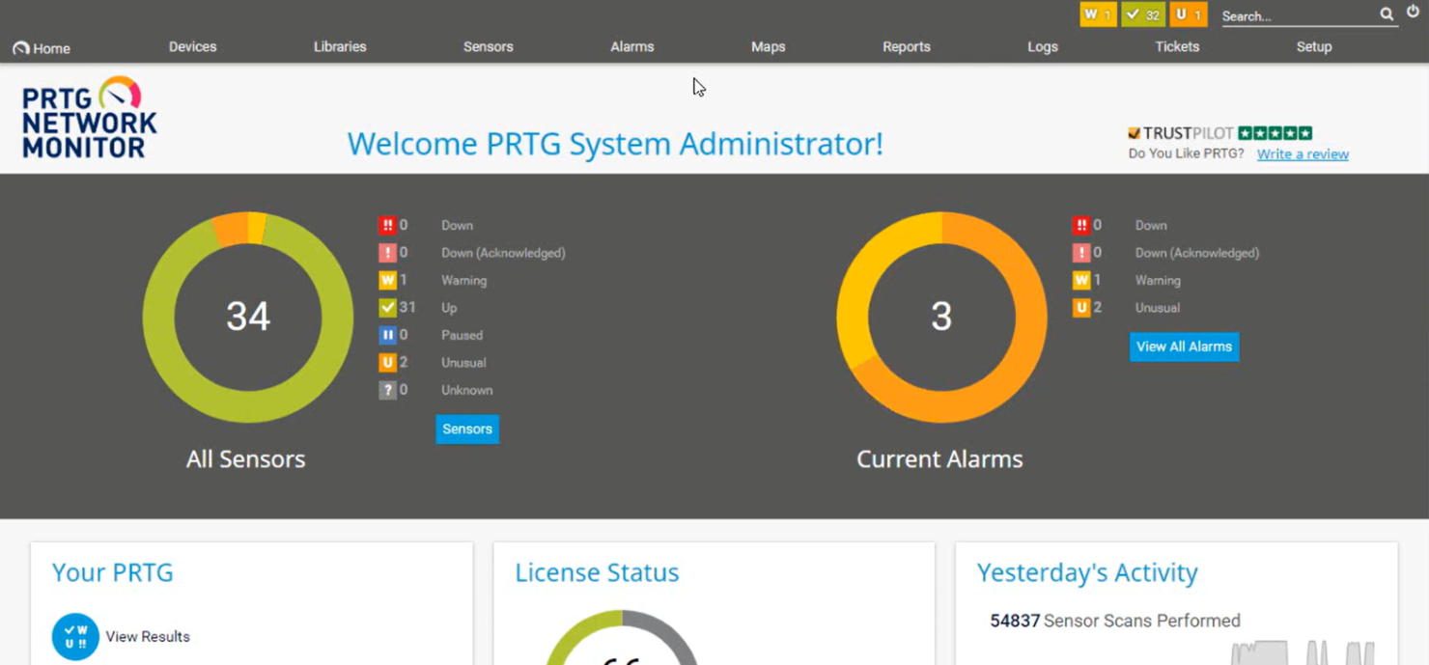Image resolution: width=1429 pixels, height=665 pixels.
Task: Click Warning W icon in Current Alarms legend
Action: (x=1081, y=280)
